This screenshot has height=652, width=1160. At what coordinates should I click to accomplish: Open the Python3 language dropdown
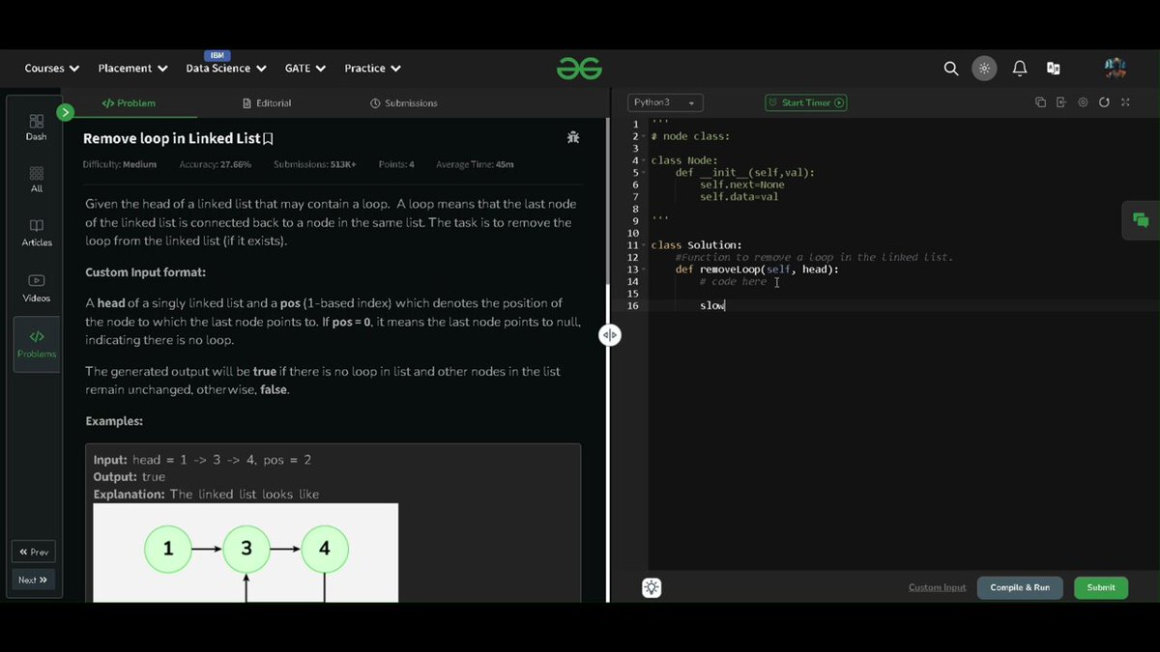click(665, 102)
